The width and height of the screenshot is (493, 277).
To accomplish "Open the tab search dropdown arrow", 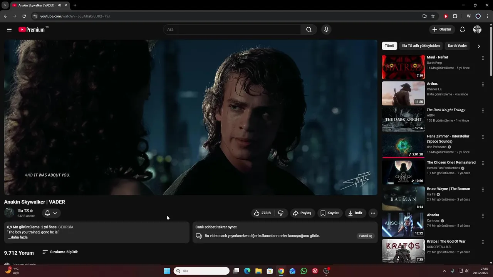I will click(5, 5).
